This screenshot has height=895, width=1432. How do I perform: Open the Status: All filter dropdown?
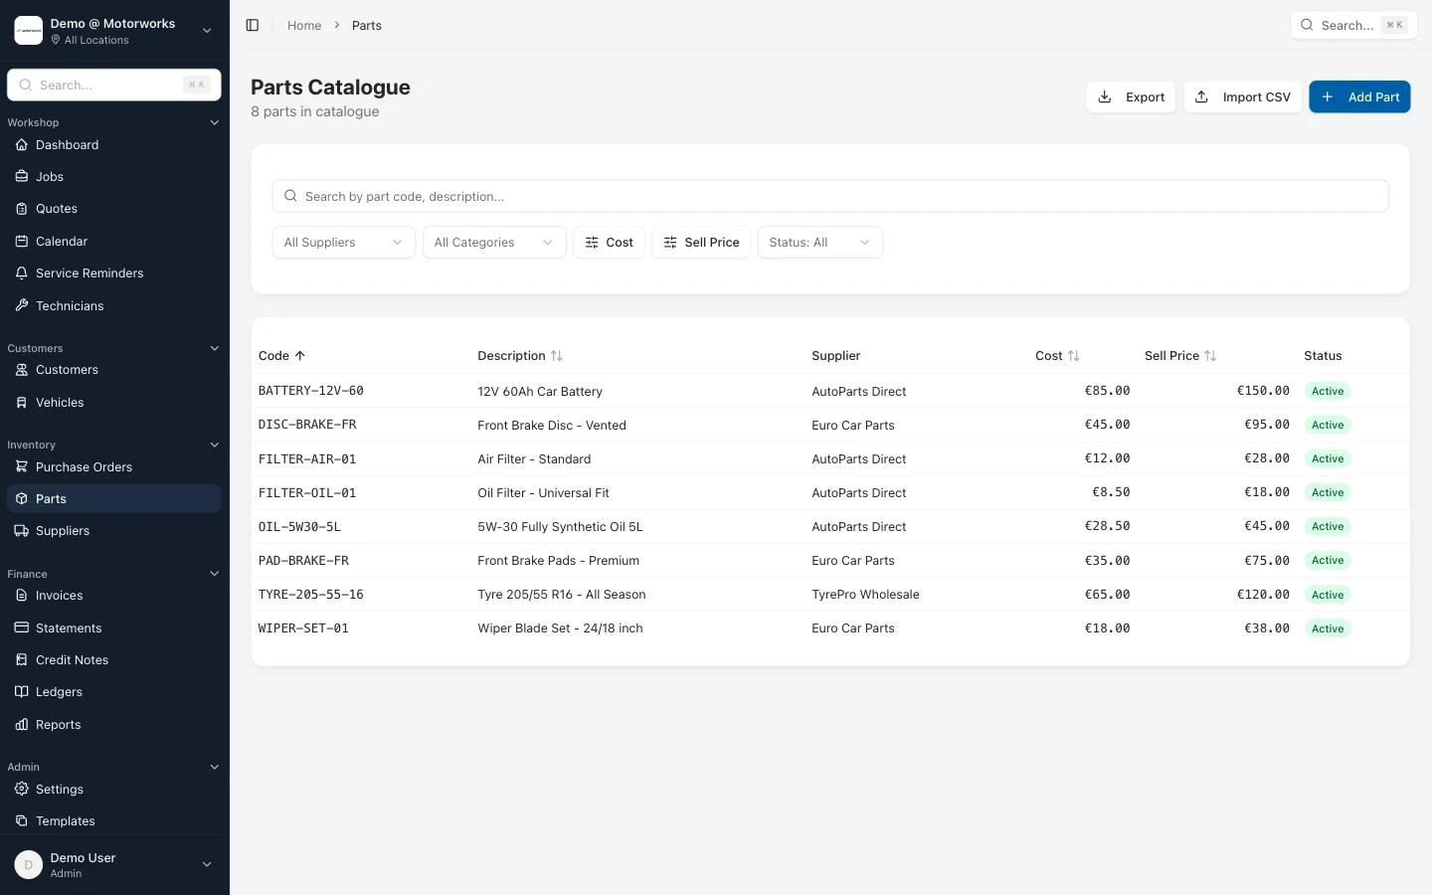tap(819, 242)
